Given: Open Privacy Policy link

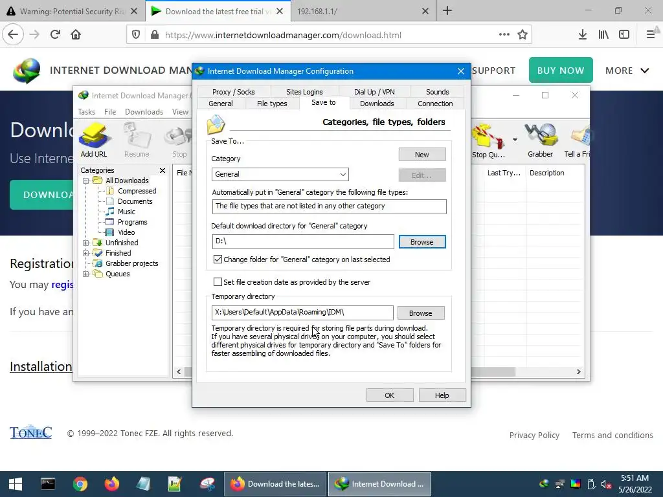Looking at the screenshot, I should (x=534, y=436).
